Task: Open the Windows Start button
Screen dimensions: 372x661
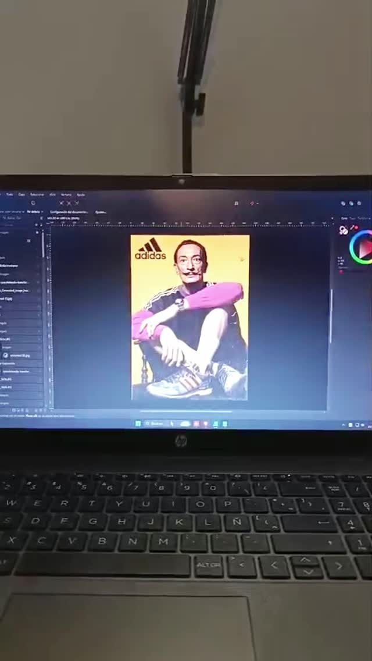Action: 138,424
